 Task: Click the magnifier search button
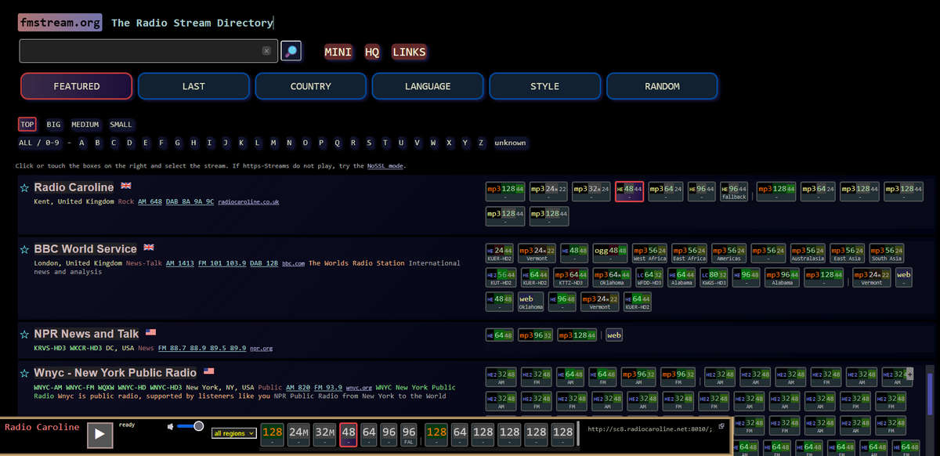pyautogui.click(x=291, y=51)
